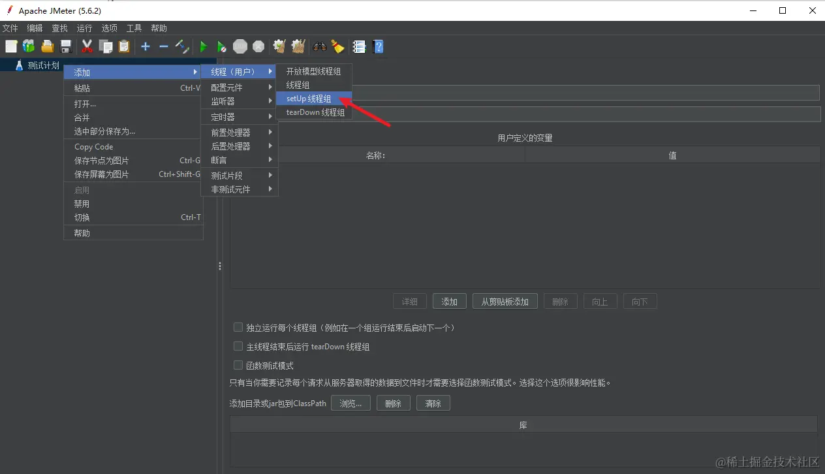Screen dimensions: 825x474
Task: Click 选中部分保存为... in context menu
Action: coord(133,131)
